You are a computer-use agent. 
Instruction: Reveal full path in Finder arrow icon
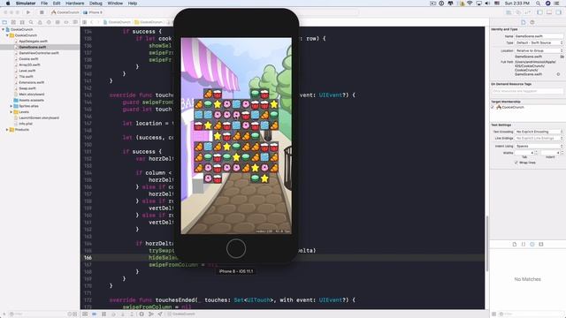pos(558,74)
